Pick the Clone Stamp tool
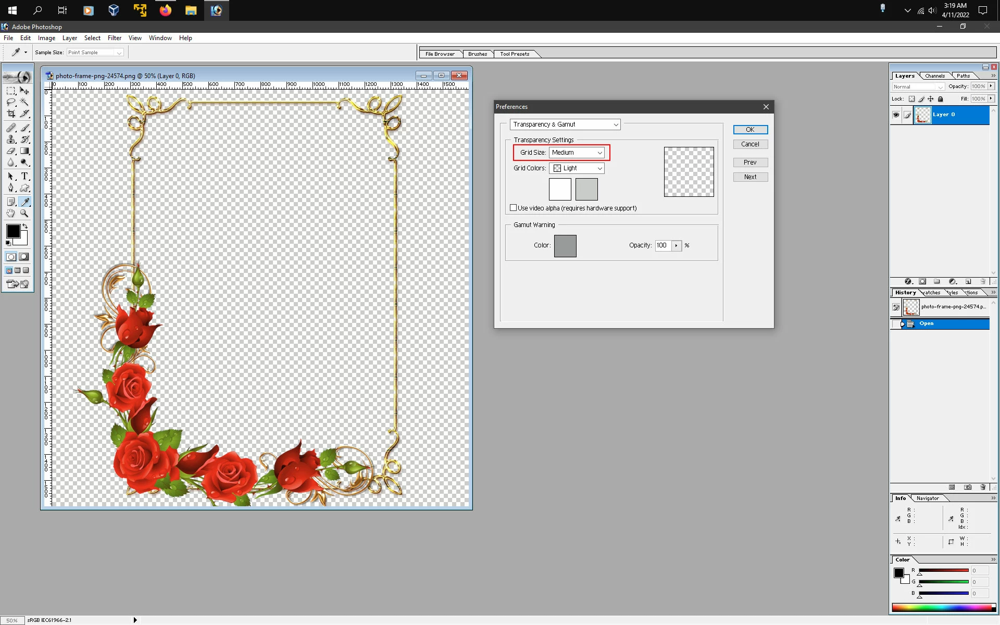The height and width of the screenshot is (625, 1000). tap(10, 140)
